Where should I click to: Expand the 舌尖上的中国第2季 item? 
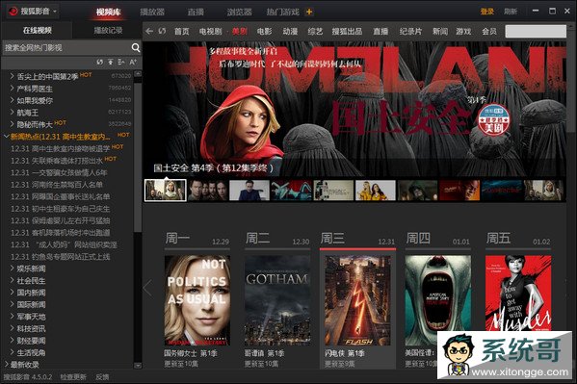[12, 76]
